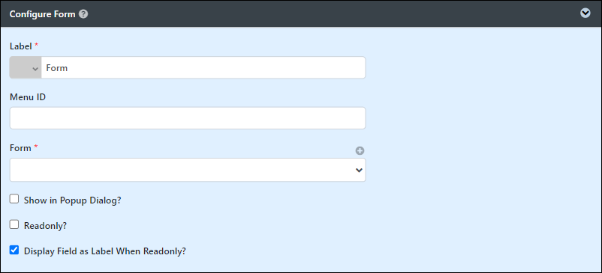Open help icon beside Configure Form title
Image resolution: width=602 pixels, height=273 pixels.
[83, 14]
